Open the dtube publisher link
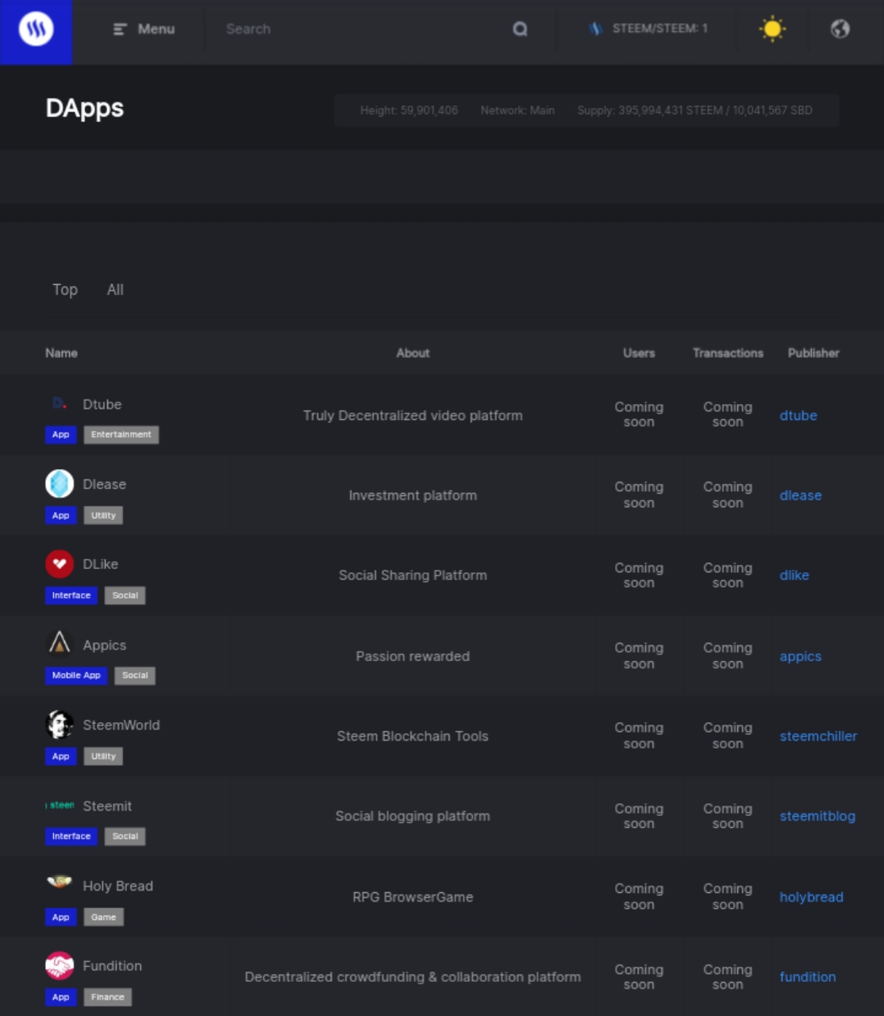The image size is (884, 1016). pos(798,415)
